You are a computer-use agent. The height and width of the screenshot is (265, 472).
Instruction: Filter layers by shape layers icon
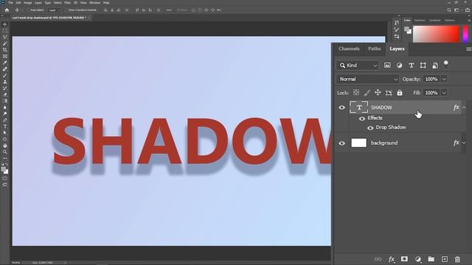(x=423, y=66)
